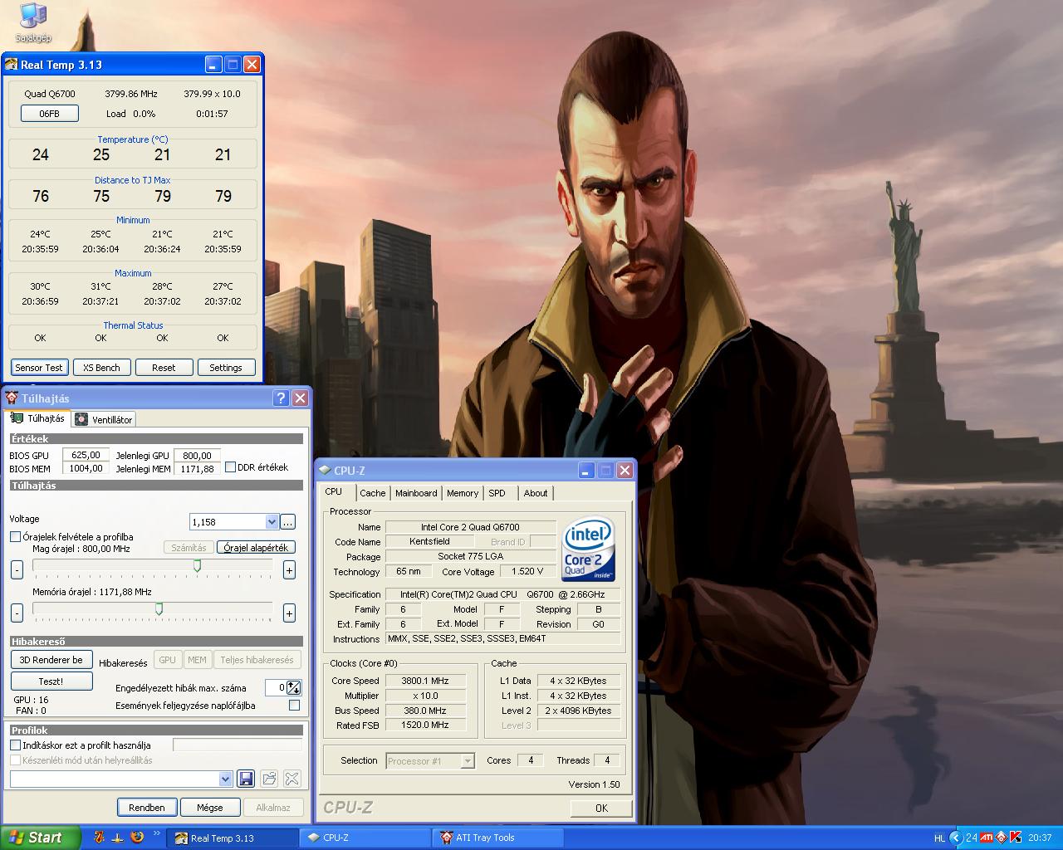Open Kaspersky tray icon
The image size is (1063, 850).
[x=1015, y=838]
